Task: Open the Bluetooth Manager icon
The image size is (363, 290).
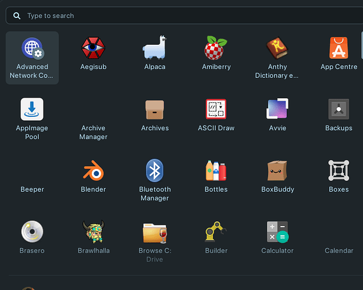Action: tap(155, 171)
